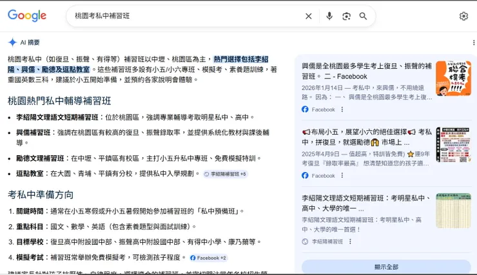The image size is (477, 275).
Task: Open 布局小五，展望小六的絕佳選擇 result link
Action: 367,137
